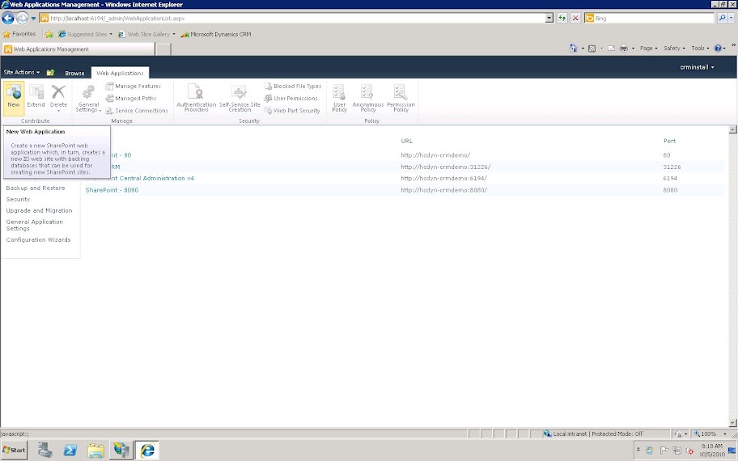Open Managed Paths in the ribbon
The image size is (738, 461).
[131, 99]
